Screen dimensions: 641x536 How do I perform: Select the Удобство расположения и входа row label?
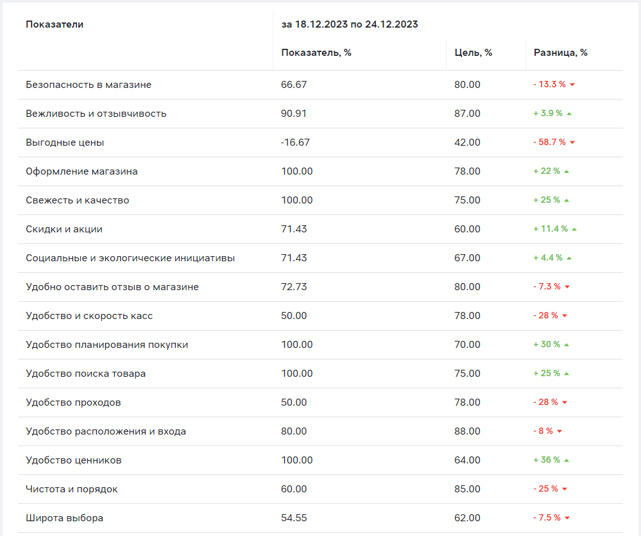point(106,431)
